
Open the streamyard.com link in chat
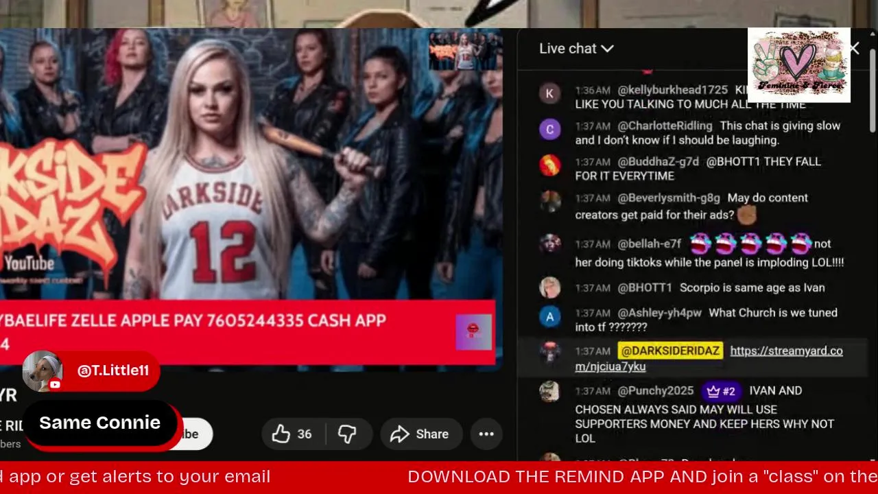coord(709,358)
